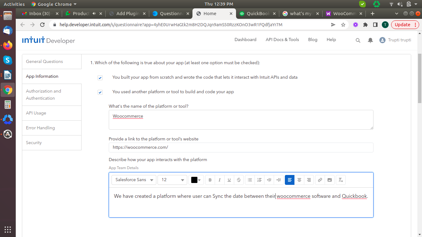Center align the editor text

tap(299, 180)
